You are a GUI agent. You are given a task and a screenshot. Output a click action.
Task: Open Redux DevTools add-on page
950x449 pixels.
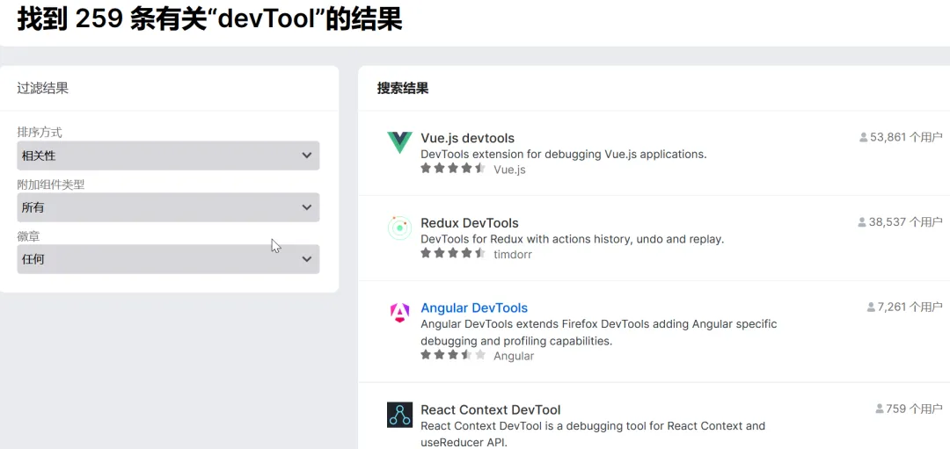(470, 222)
